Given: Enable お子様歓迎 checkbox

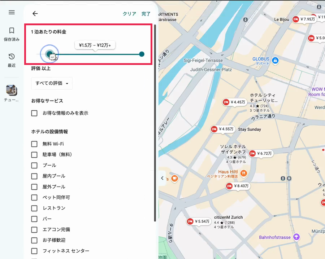Looking at the screenshot, I should pyautogui.click(x=34, y=240).
